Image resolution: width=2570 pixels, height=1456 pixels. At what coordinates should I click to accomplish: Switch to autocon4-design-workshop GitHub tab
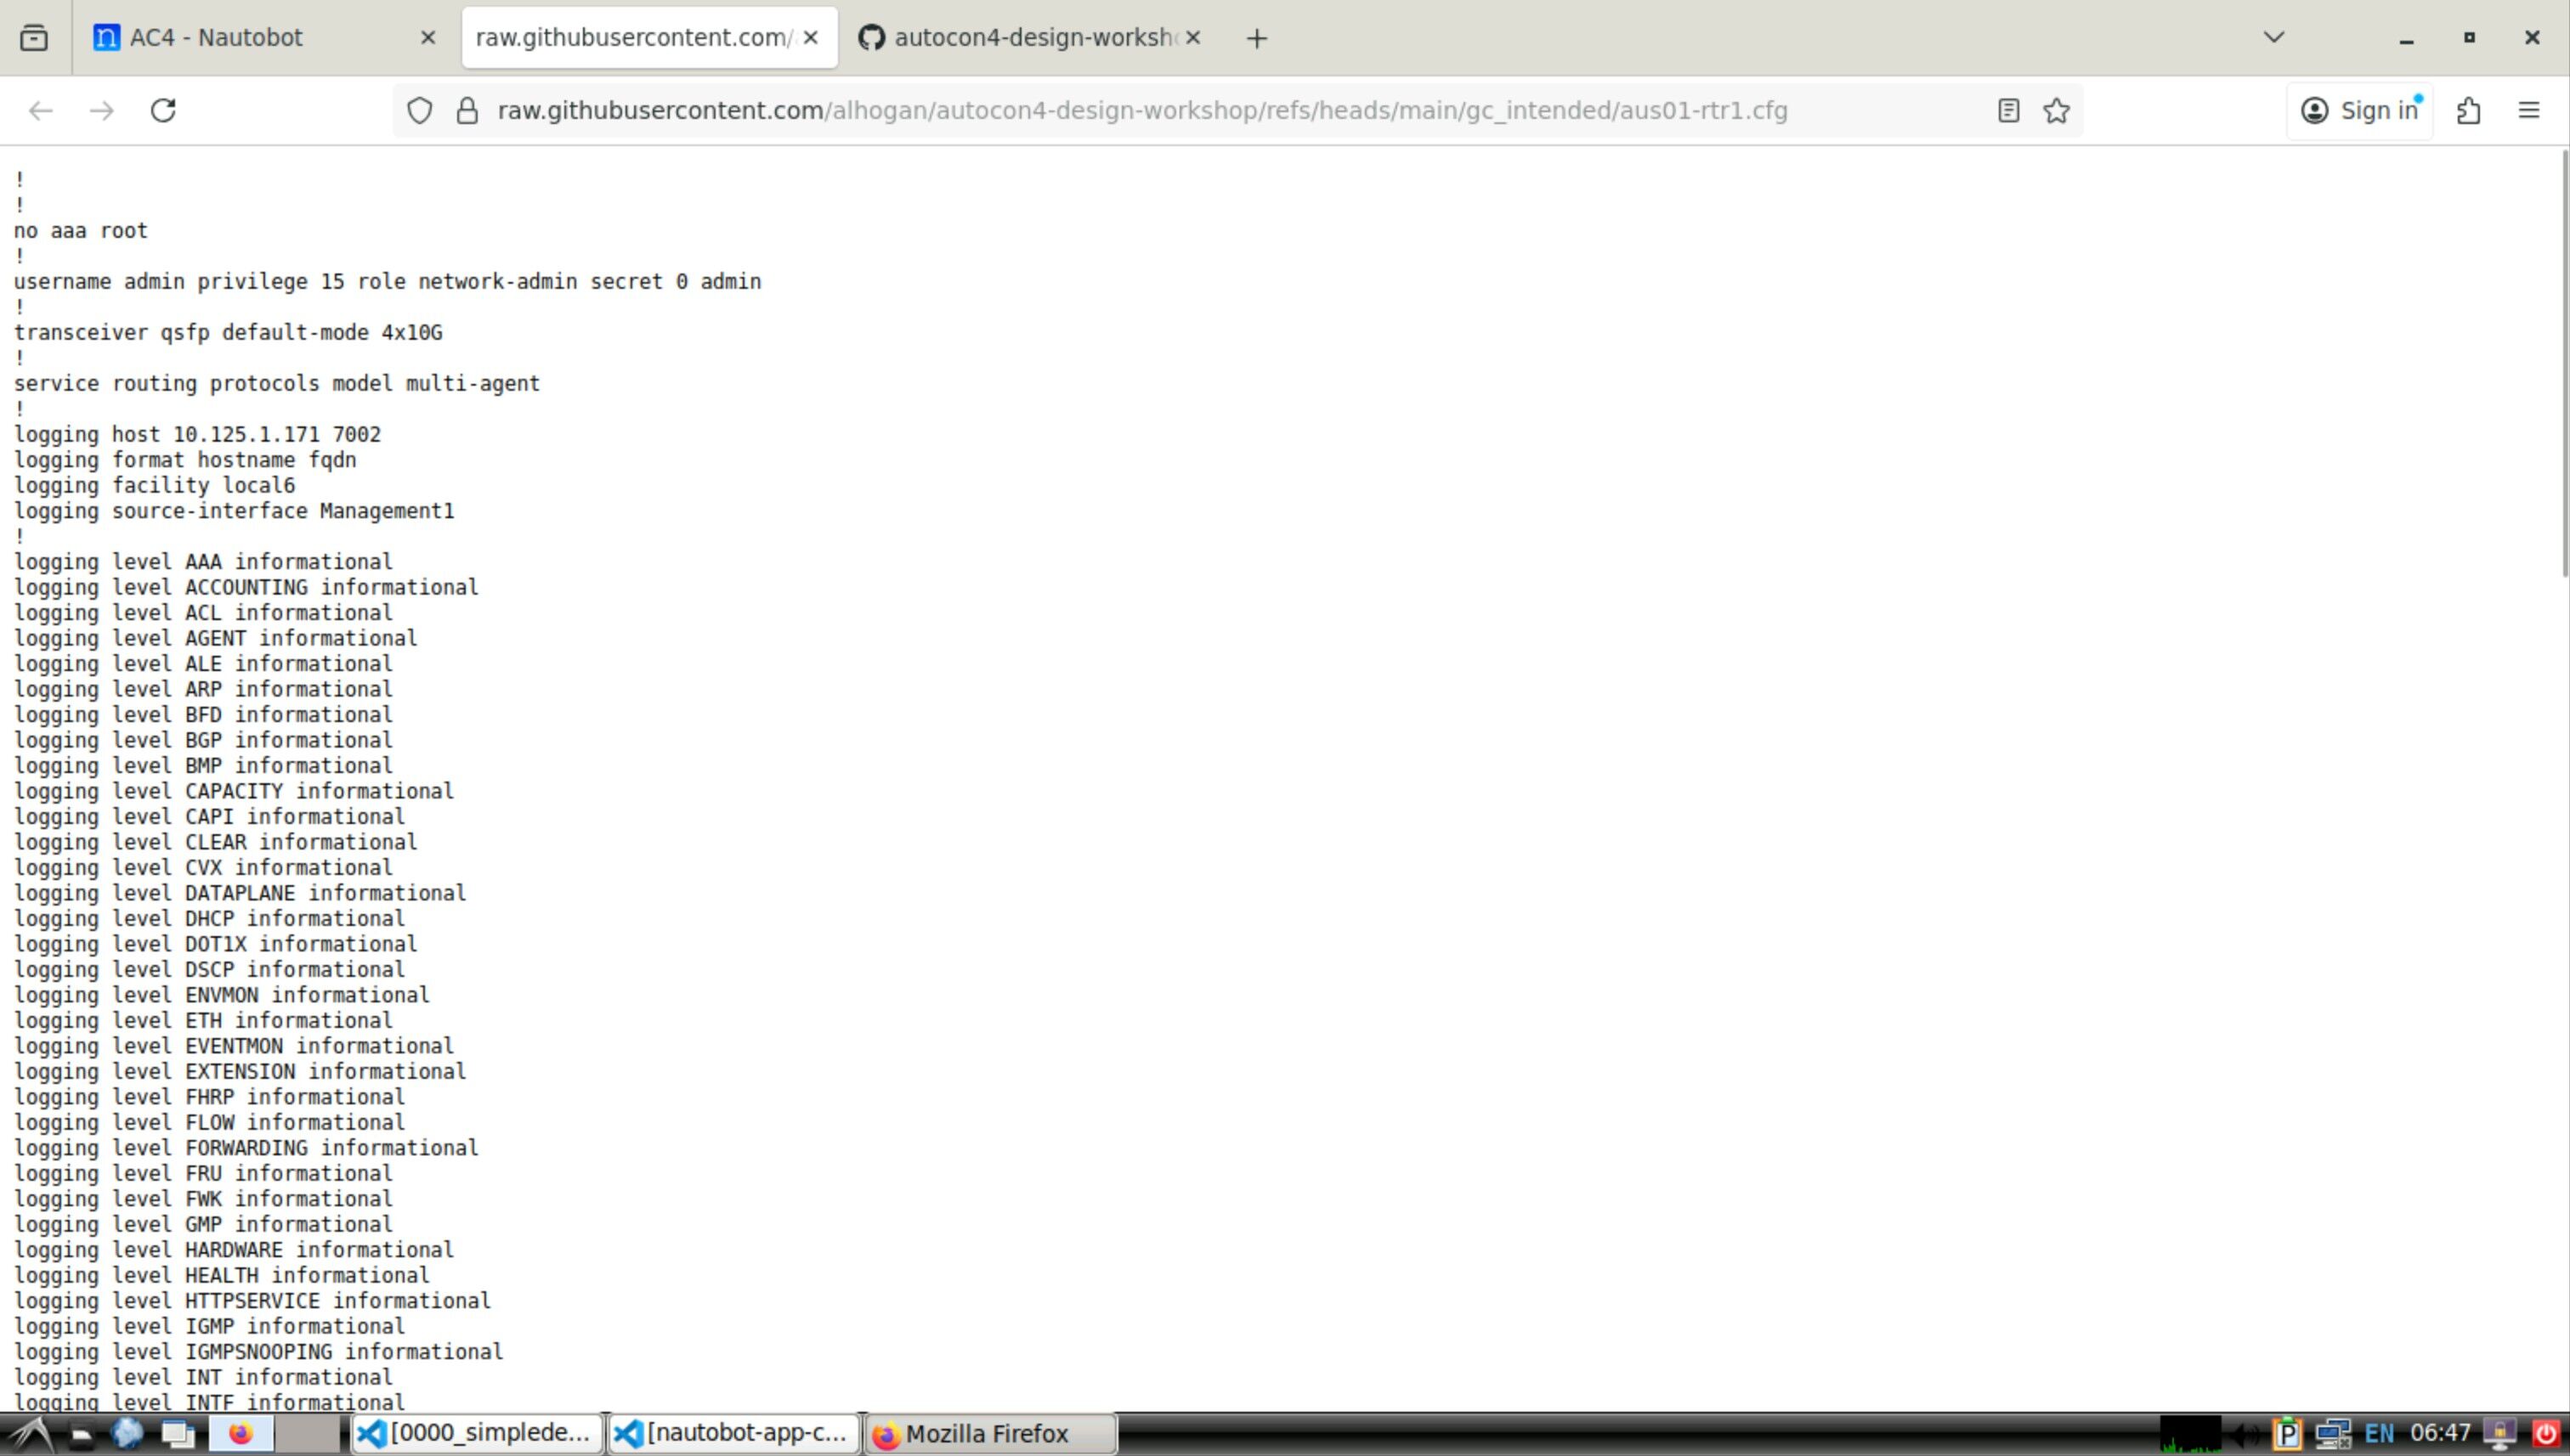[1021, 38]
